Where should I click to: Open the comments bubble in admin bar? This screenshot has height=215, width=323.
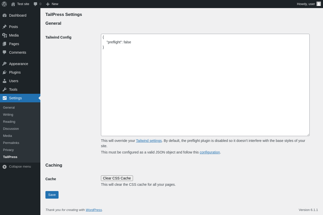36,4
